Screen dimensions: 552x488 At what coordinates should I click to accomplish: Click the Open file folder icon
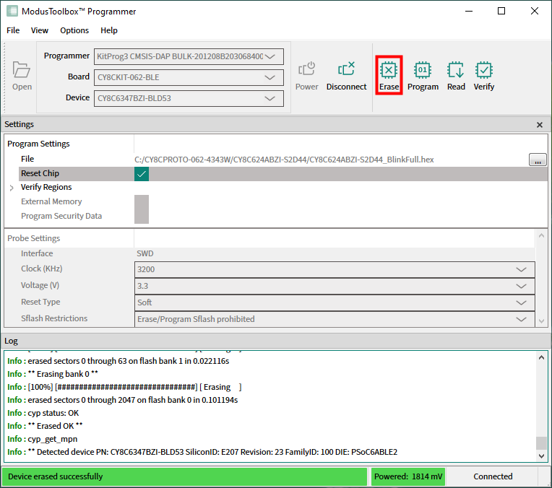[x=22, y=70]
